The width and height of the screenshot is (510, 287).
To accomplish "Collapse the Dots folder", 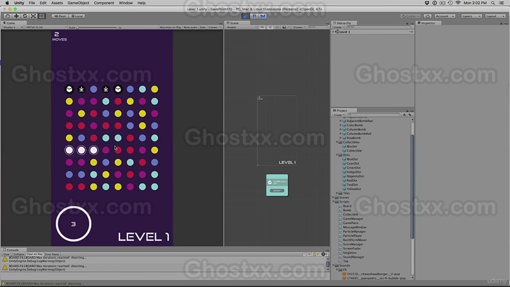I will (x=337, y=155).
